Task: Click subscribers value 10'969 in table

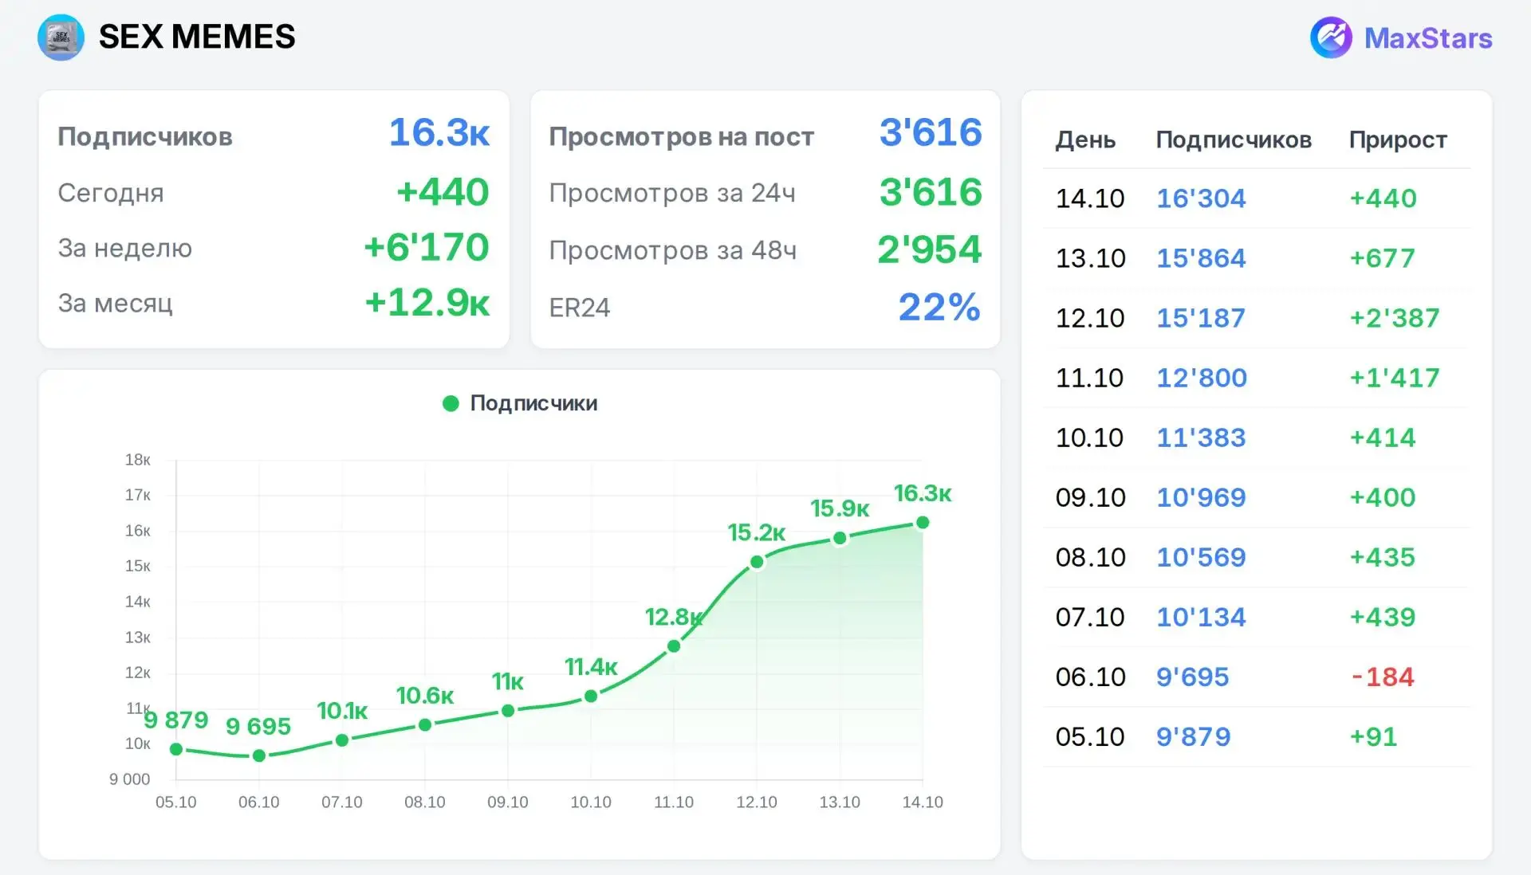Action: point(1201,497)
